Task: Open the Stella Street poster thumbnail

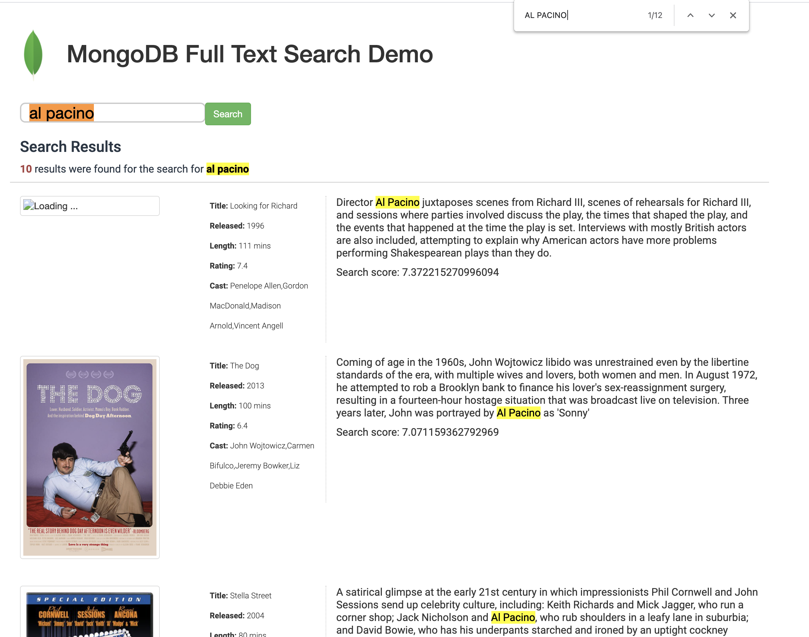Action: [x=90, y=615]
